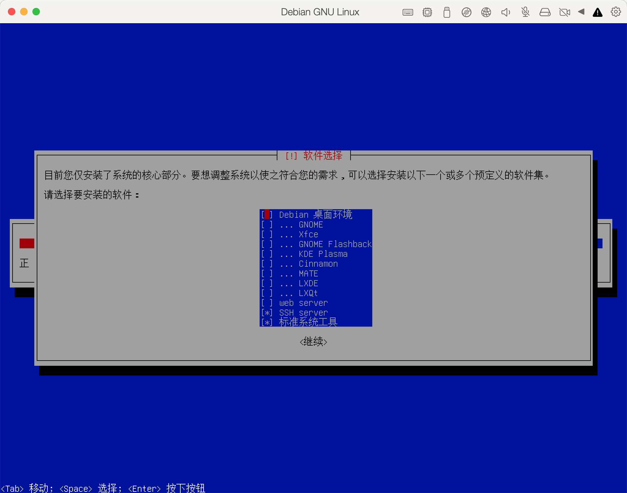
Task: Click the left-pointing triangle arrow icon
Action: pyautogui.click(x=581, y=12)
